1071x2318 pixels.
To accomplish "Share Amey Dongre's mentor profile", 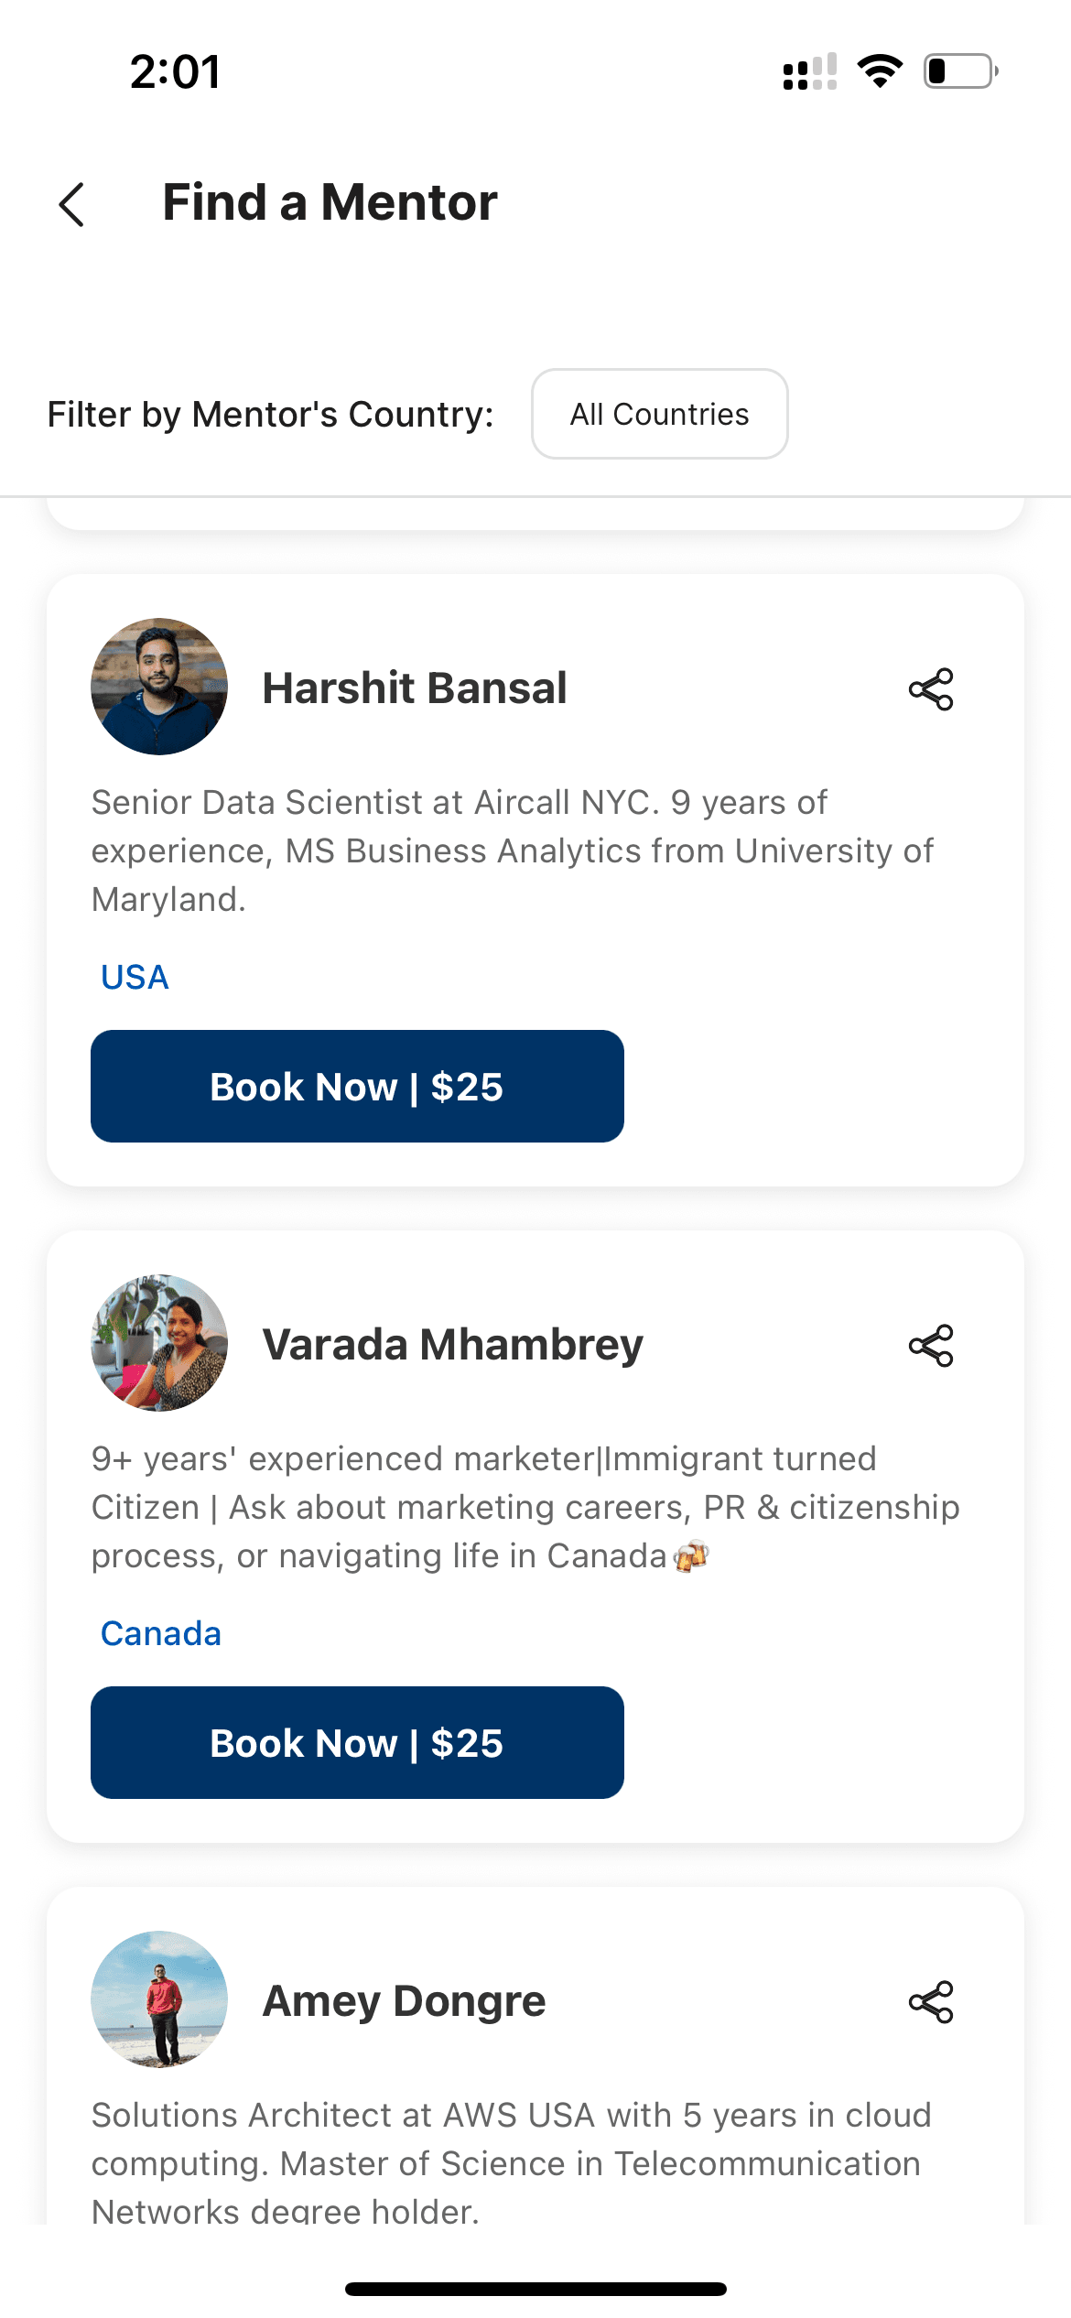I will click(x=931, y=2002).
